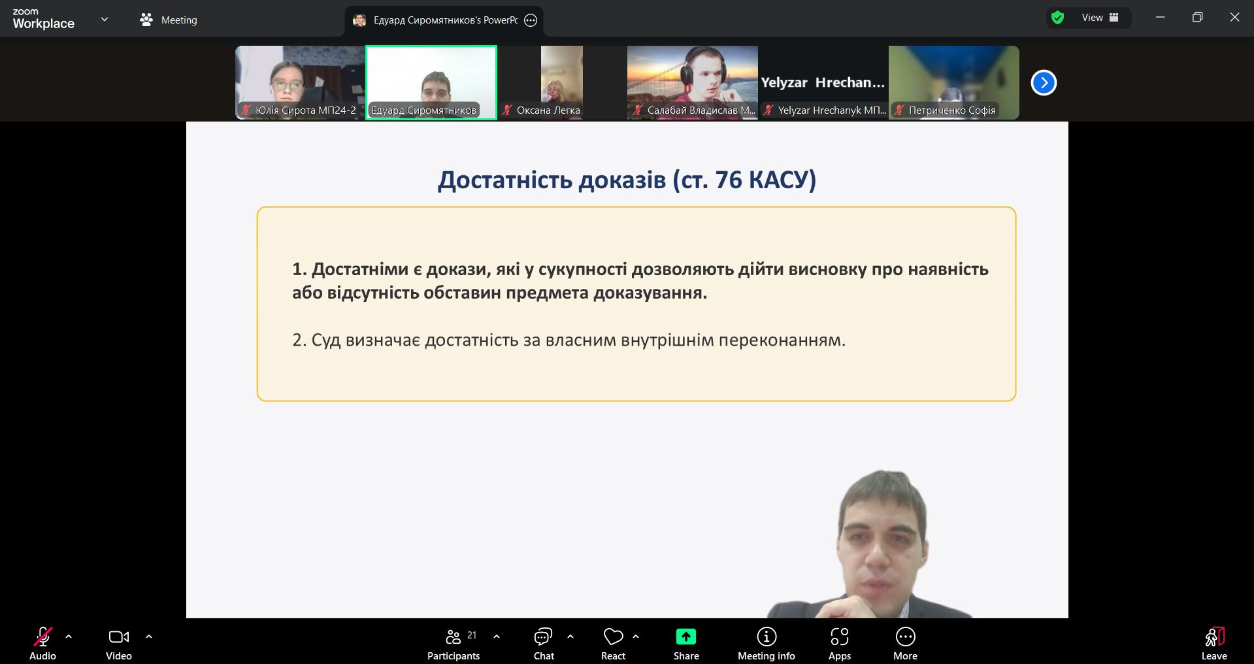The width and height of the screenshot is (1254, 664).
Task: Open the Participants panel
Action: coord(453,644)
